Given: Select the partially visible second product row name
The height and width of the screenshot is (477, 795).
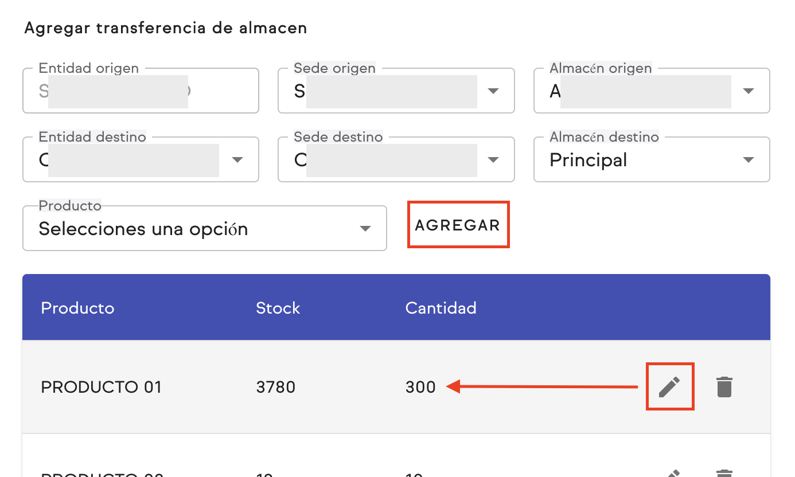Looking at the screenshot, I should pyautogui.click(x=102, y=474).
